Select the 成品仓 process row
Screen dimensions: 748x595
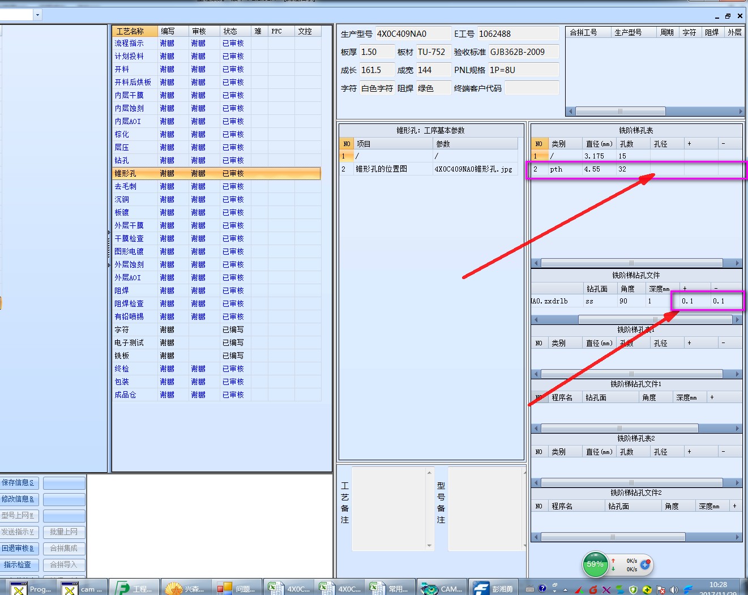(x=216, y=395)
